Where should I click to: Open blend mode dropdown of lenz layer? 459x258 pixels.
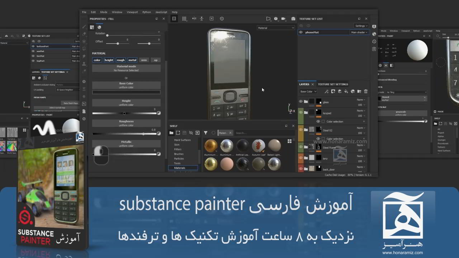pos(361,156)
